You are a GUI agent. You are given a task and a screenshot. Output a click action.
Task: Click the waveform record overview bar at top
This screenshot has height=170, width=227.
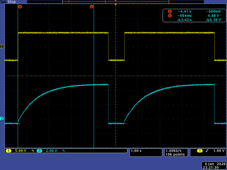tap(115, 2)
